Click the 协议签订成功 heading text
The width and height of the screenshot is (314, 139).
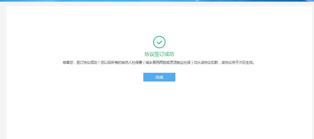[x=159, y=54]
